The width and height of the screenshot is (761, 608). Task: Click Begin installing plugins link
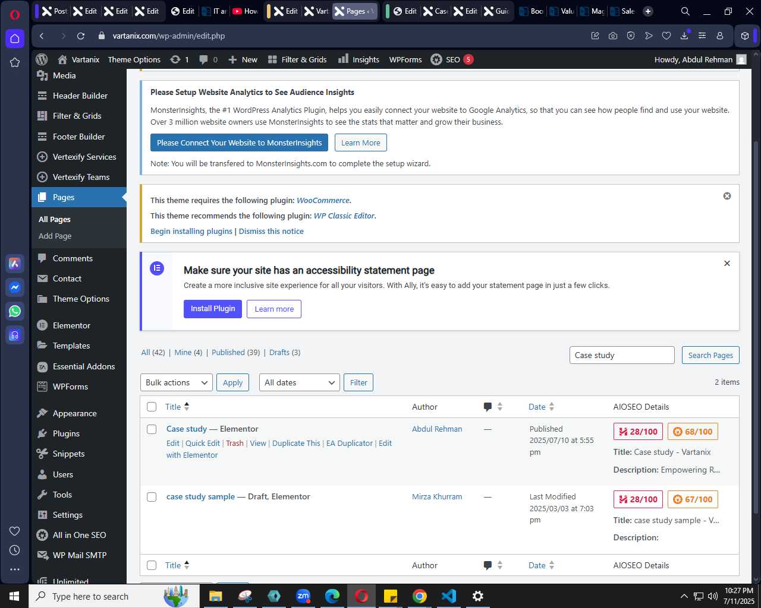[191, 231]
